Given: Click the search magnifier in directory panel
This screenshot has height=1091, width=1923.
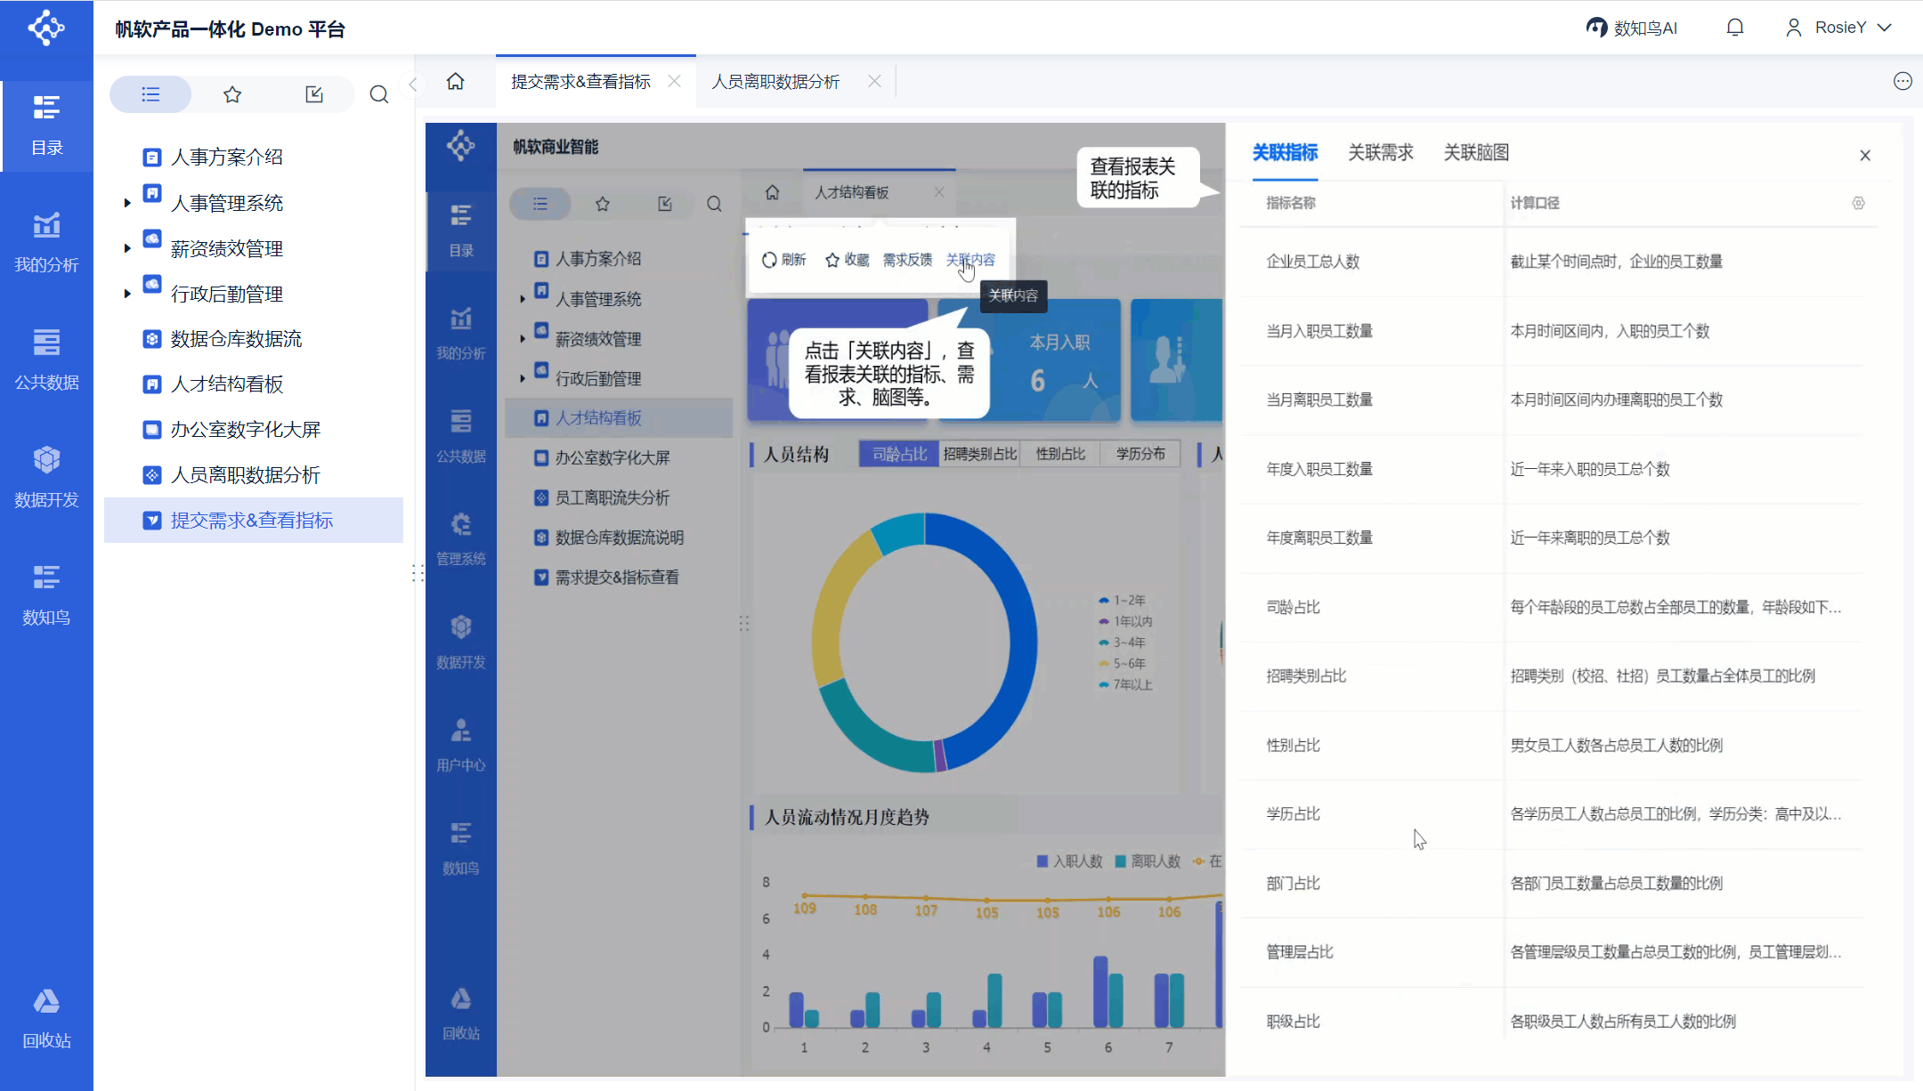Looking at the screenshot, I should click(x=379, y=94).
